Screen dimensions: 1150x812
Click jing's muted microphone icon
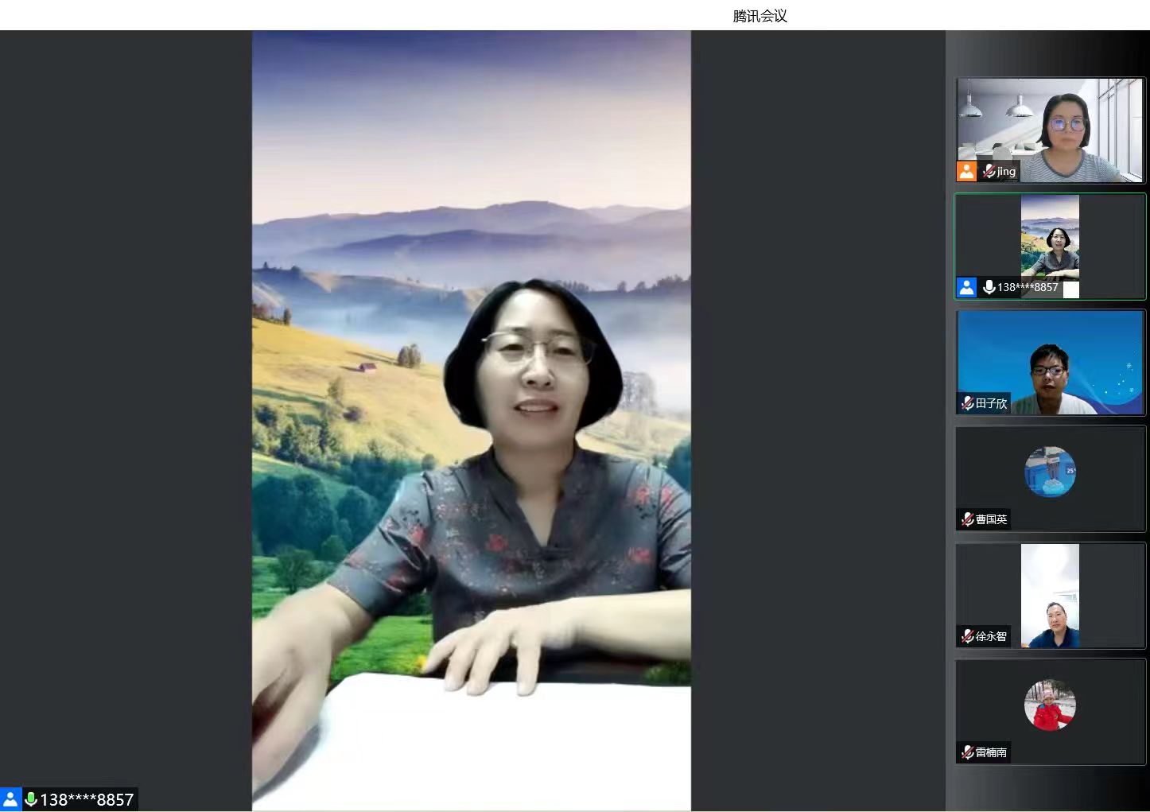[989, 171]
